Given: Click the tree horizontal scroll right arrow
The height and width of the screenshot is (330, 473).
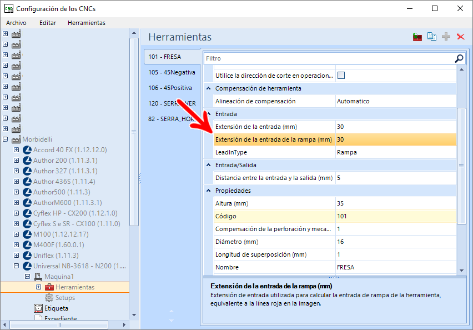Looking at the screenshot, I should tap(124, 325).
